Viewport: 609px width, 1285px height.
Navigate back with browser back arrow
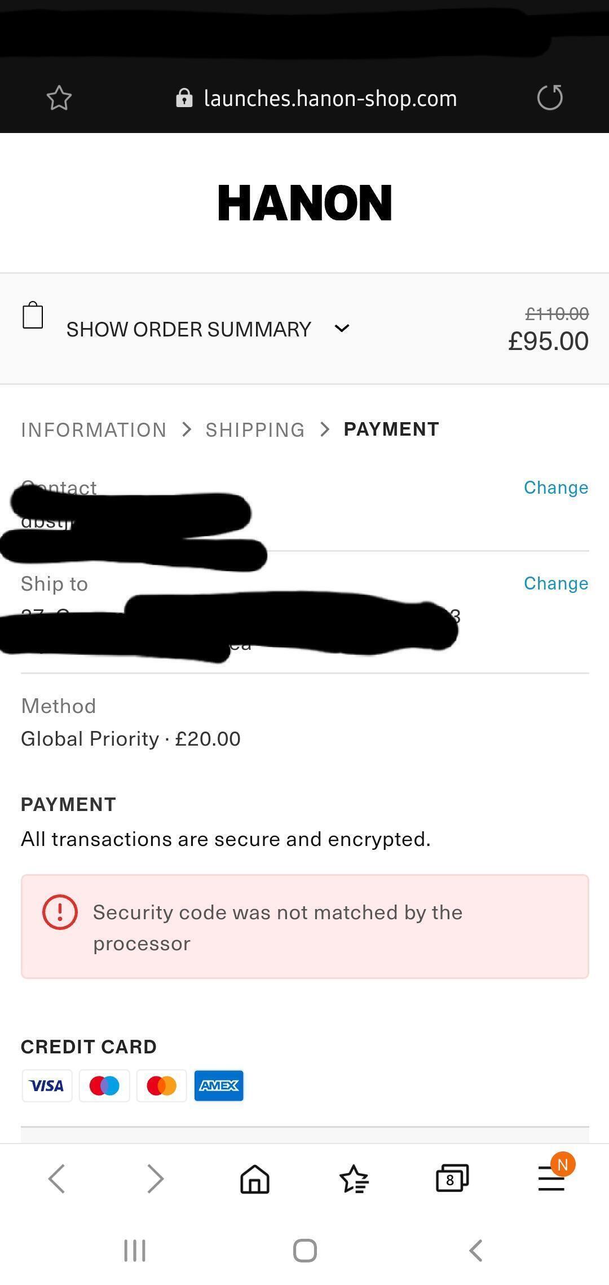click(57, 1178)
